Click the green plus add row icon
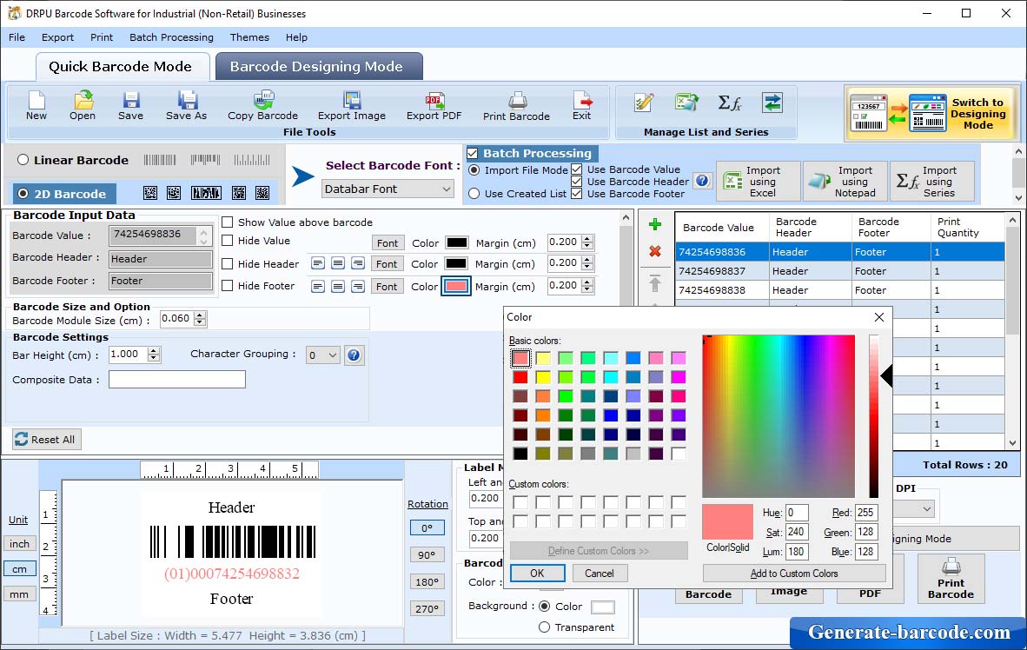 click(654, 225)
